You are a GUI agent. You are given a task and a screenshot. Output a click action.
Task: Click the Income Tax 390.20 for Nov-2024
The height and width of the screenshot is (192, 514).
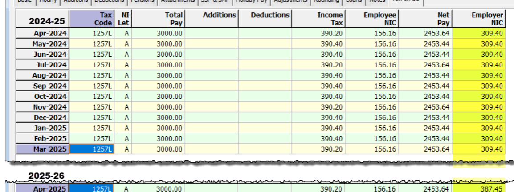[x=318, y=107]
